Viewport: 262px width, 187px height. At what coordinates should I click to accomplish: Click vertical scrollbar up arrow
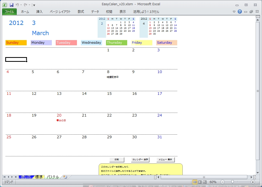tap(258, 20)
